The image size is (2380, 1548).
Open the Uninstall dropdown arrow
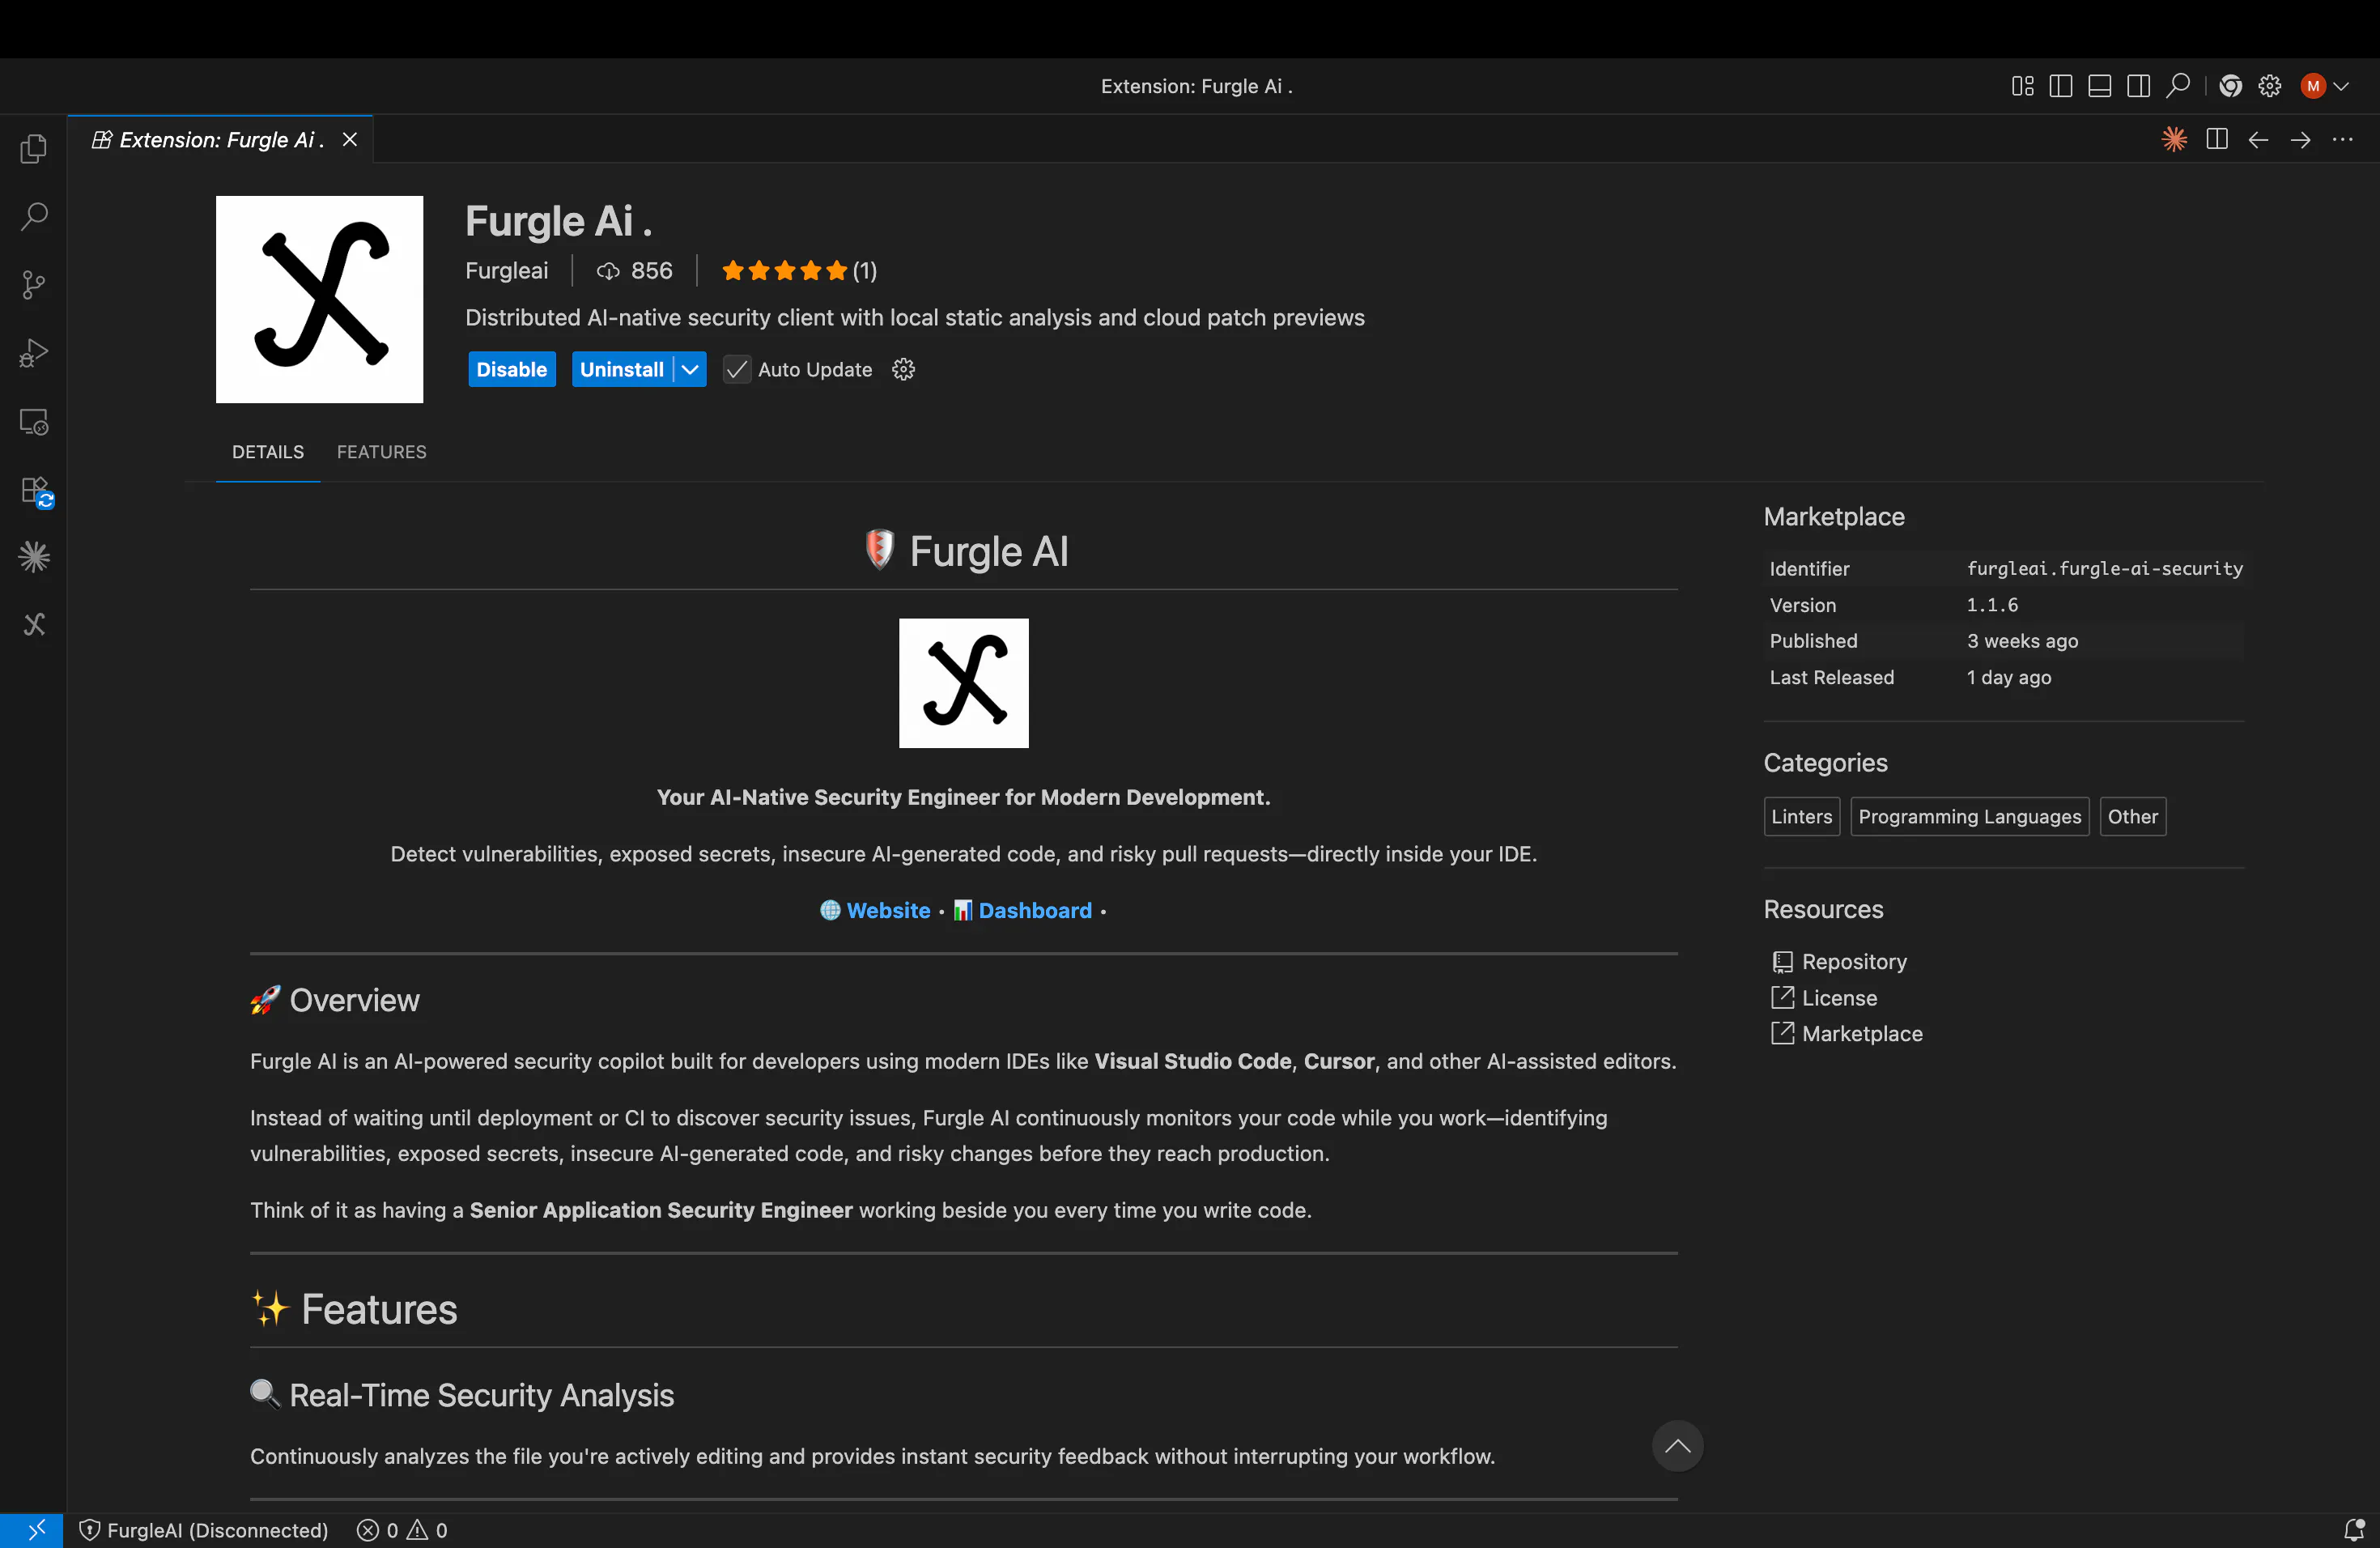click(690, 369)
